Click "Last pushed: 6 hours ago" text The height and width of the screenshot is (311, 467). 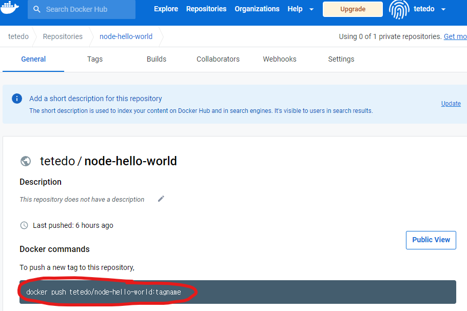pos(73,225)
